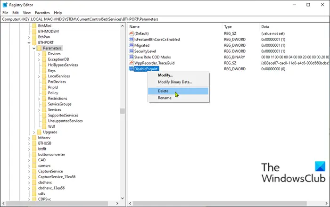Open the File menu

(5, 13)
